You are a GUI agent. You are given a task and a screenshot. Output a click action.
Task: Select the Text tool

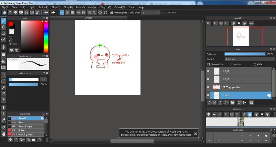point(3,108)
